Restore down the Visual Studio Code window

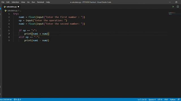(176, 2)
